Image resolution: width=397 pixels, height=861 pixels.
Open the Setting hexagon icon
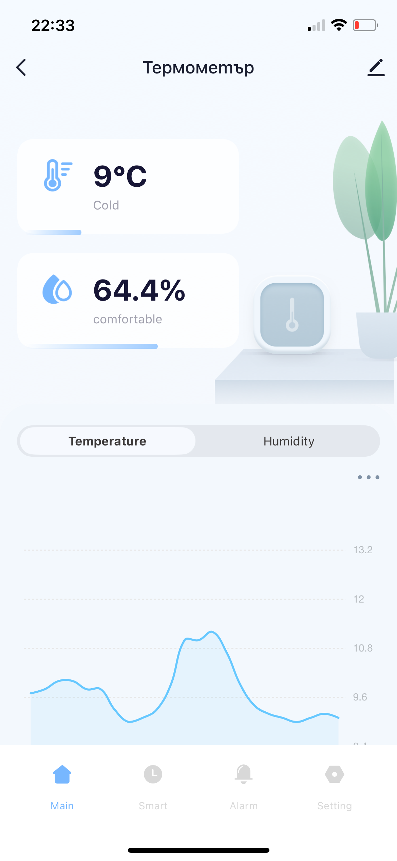335,775
